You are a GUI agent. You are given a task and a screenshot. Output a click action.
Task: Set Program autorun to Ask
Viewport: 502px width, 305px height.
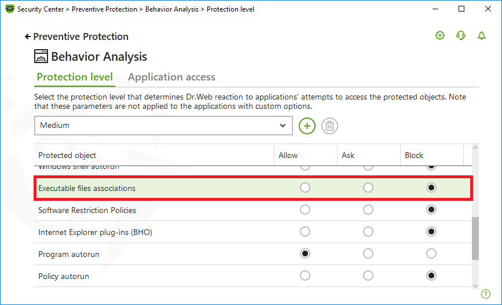tap(368, 254)
